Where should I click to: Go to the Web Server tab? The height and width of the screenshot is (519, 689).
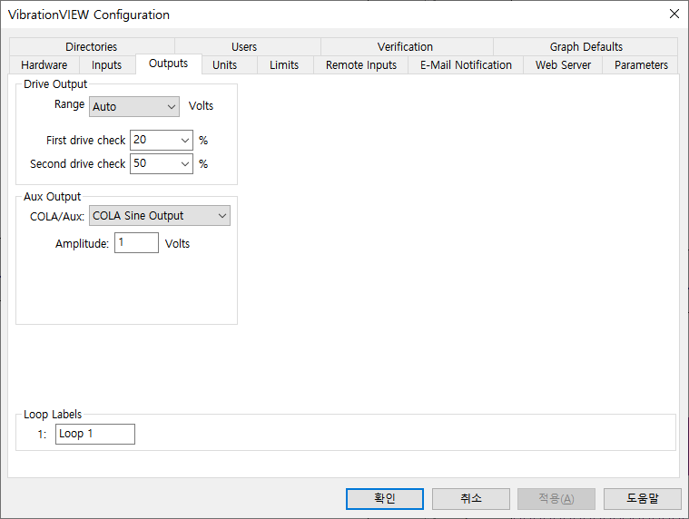pyautogui.click(x=563, y=65)
